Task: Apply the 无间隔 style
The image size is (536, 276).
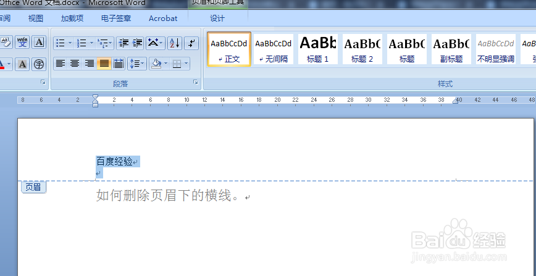Action: (274, 49)
